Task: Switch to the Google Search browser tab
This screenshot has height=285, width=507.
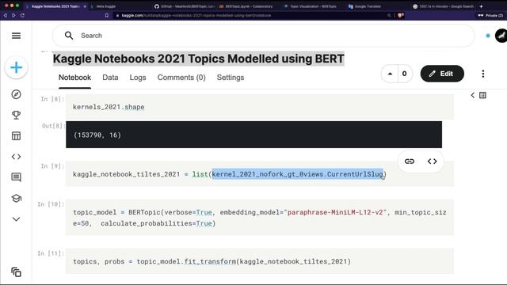Action: 443,6
